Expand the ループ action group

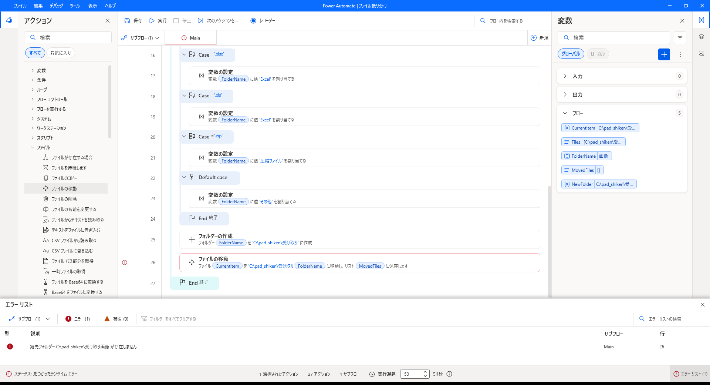point(33,90)
